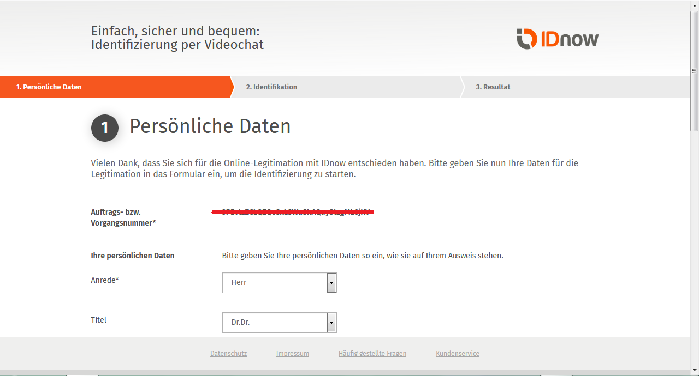The height and width of the screenshot is (376, 699).
Task: Expand the Anrede dropdown with its arrow button
Action: [331, 283]
